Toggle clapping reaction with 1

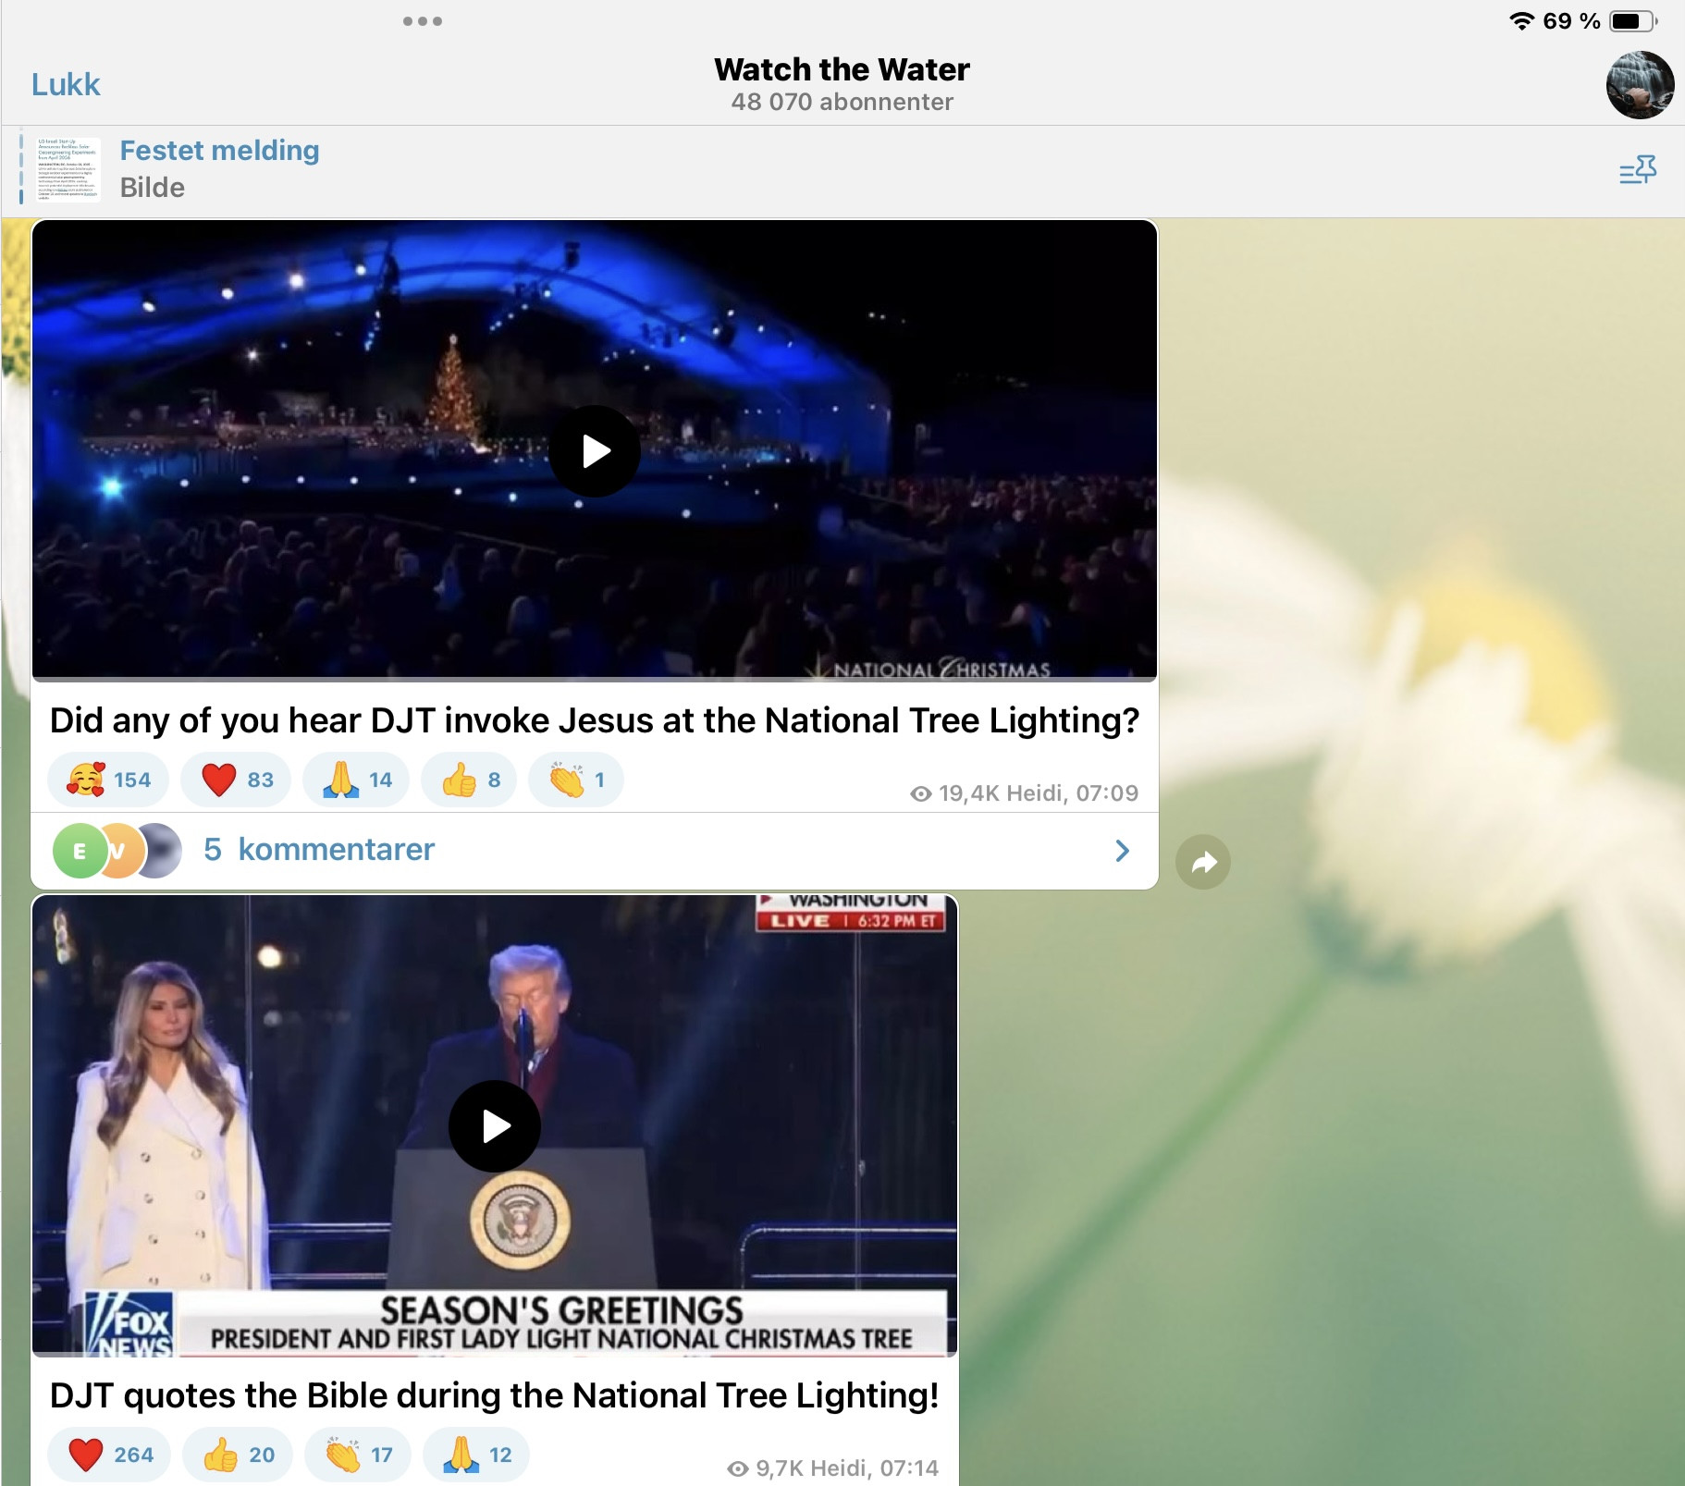[576, 780]
